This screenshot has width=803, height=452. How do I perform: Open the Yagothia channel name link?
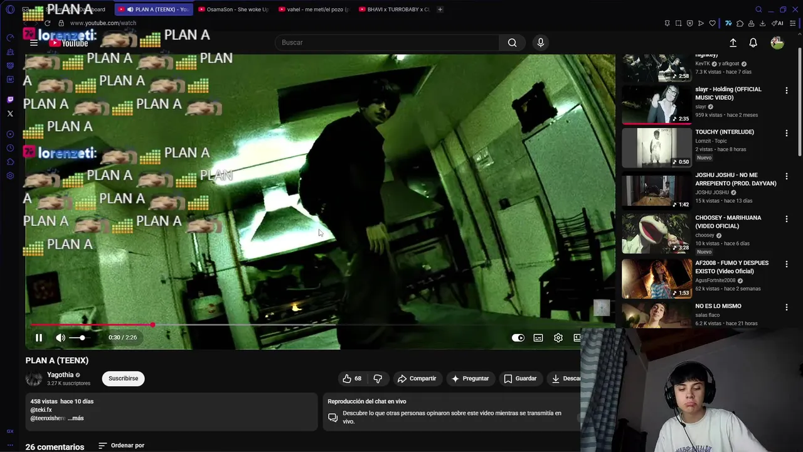(x=60, y=375)
